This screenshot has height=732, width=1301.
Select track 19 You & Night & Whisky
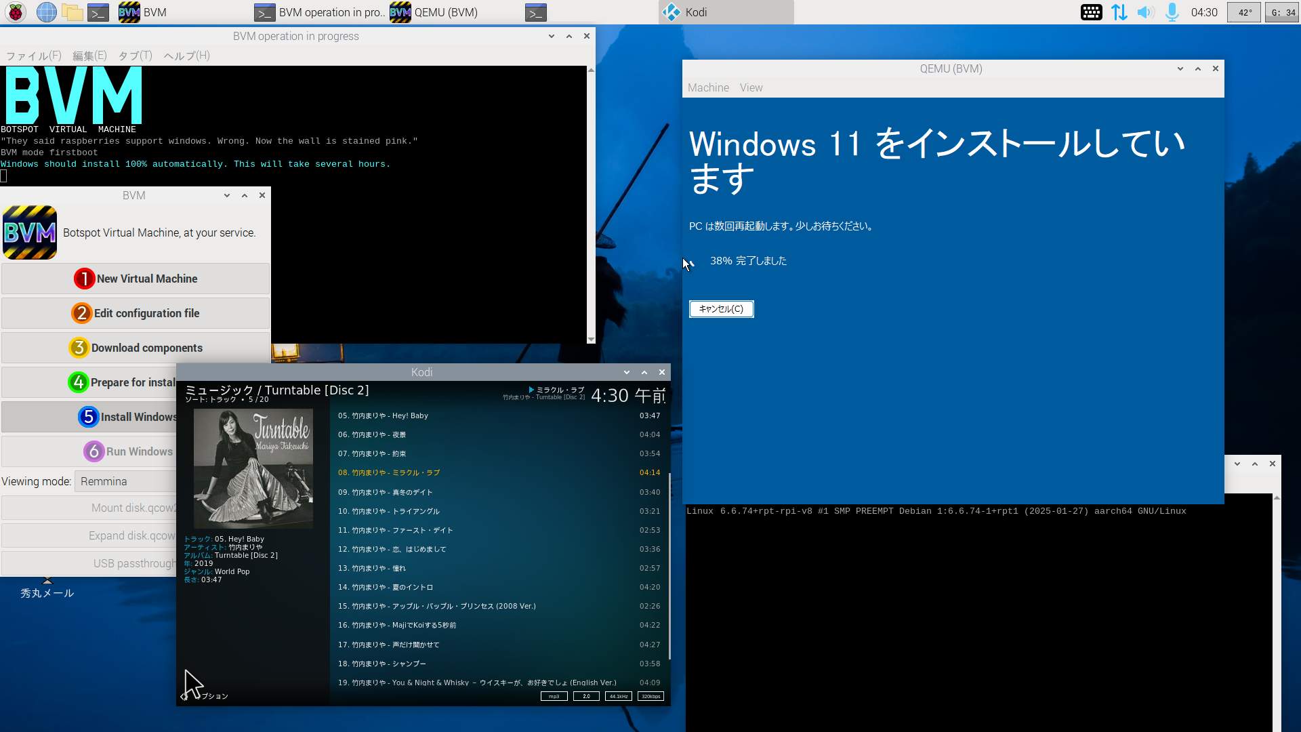pyautogui.click(x=499, y=682)
